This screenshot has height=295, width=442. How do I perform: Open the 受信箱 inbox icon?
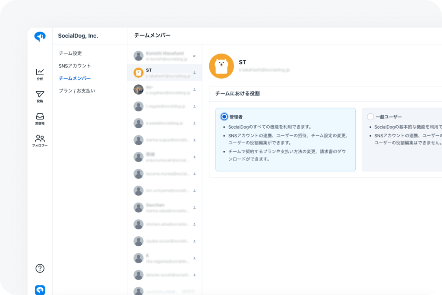[x=40, y=118]
